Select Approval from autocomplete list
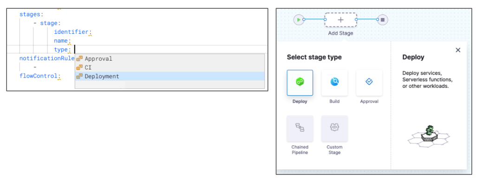 pos(170,58)
